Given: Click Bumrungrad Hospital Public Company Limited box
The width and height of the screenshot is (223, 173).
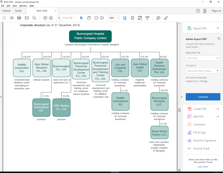Looking at the screenshot, I should [x=90, y=36].
